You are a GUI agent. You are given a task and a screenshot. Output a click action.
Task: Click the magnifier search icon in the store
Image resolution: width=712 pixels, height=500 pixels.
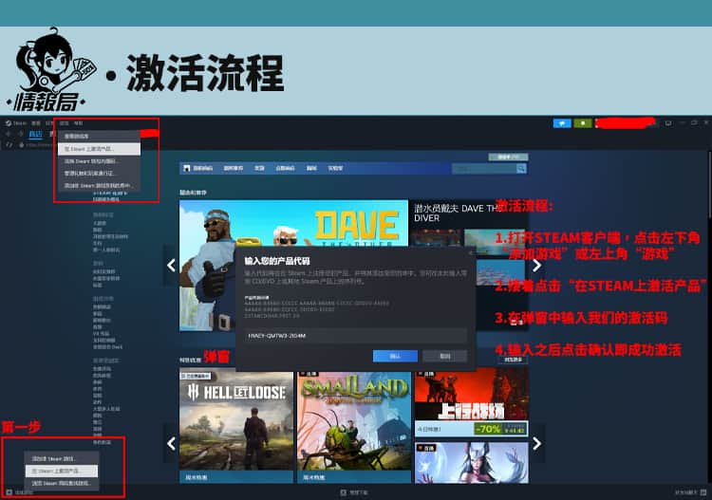[521, 169]
